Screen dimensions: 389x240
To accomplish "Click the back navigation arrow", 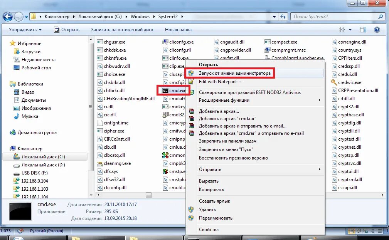I will pos(7,17).
